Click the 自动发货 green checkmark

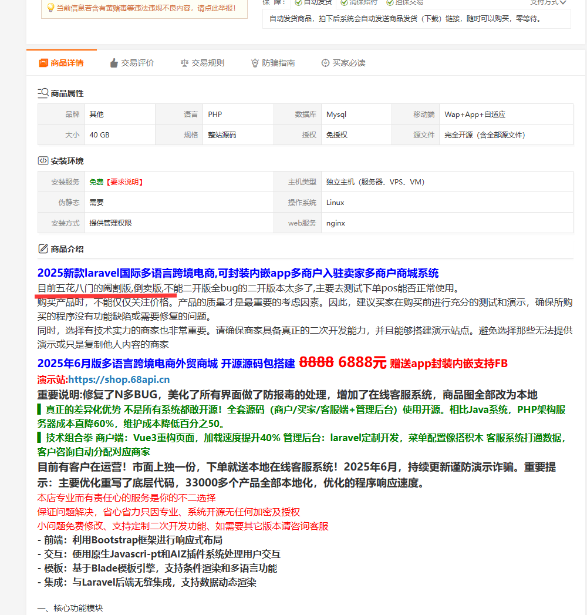[298, 3]
